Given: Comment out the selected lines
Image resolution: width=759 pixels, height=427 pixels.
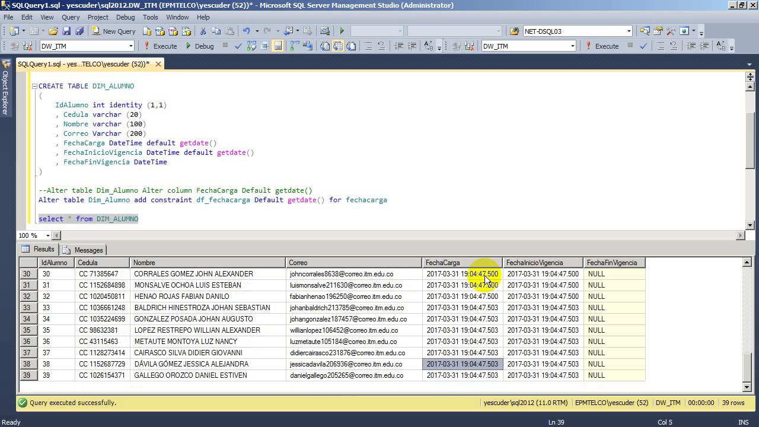Looking at the screenshot, I should coord(368,46).
